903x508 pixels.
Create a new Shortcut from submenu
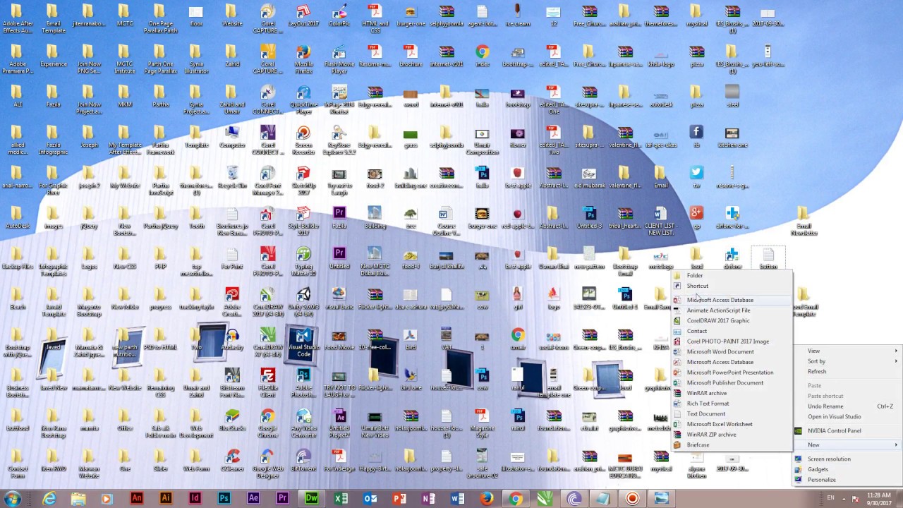coord(731,286)
